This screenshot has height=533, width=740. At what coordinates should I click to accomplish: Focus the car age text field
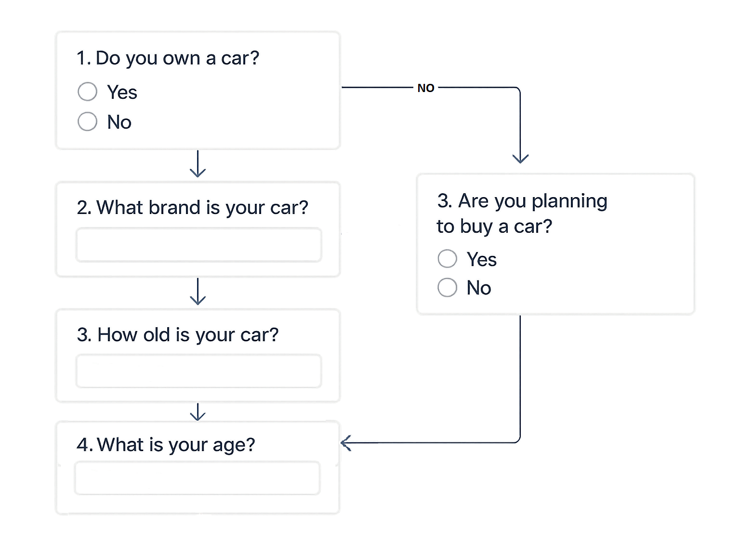point(198,371)
